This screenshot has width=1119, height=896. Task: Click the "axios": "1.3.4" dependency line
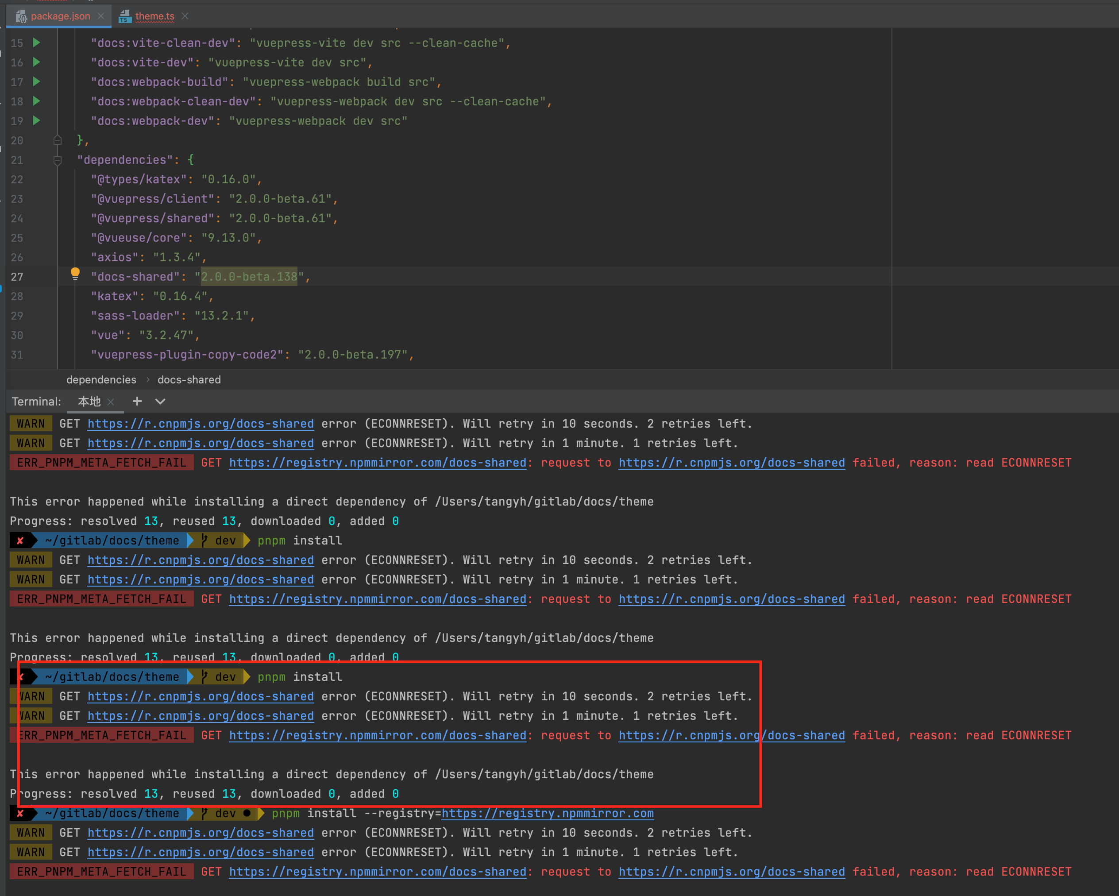[x=148, y=258]
